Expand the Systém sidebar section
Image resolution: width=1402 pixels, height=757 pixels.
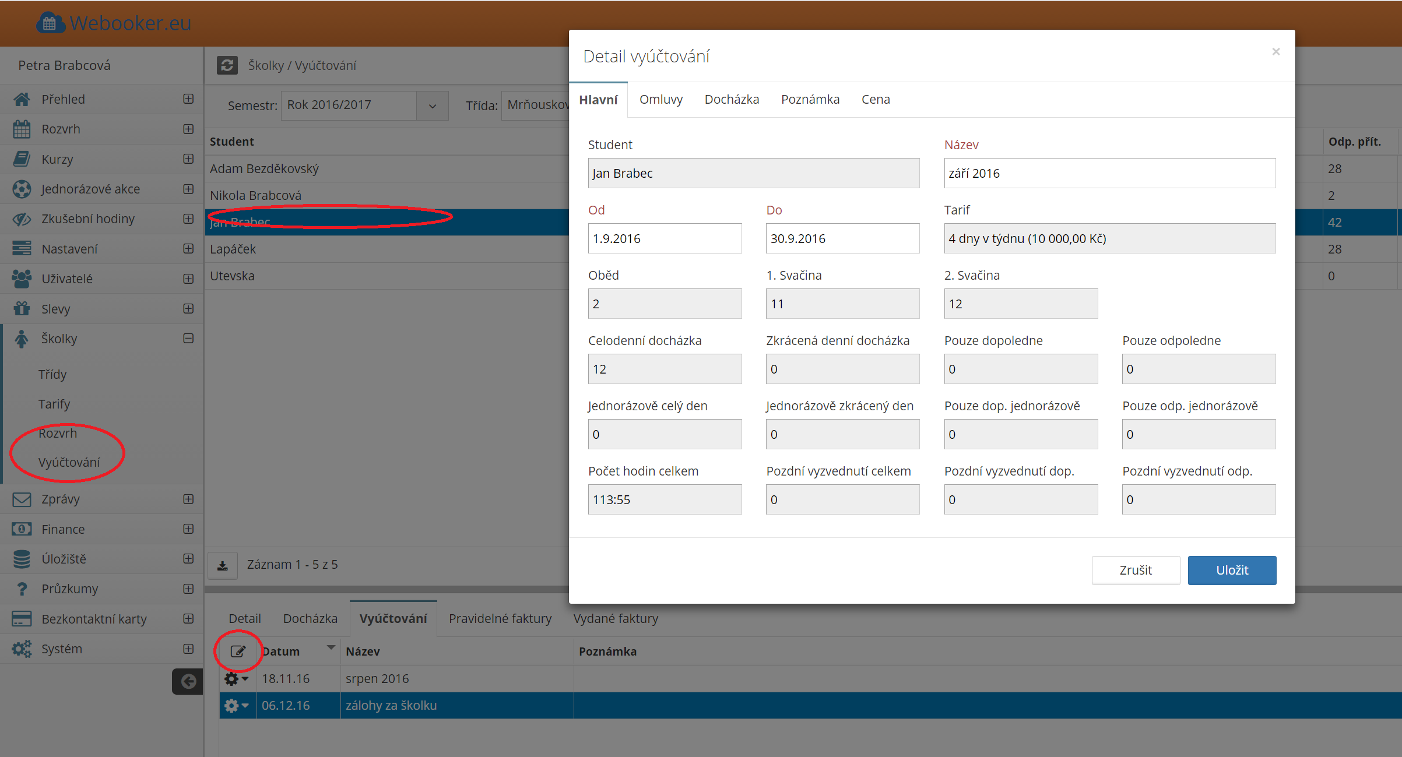point(188,649)
